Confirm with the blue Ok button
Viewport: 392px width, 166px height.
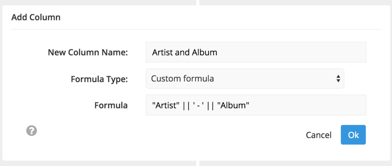[353, 135]
